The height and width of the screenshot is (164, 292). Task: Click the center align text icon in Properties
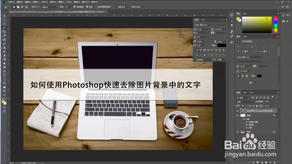[x=243, y=76]
